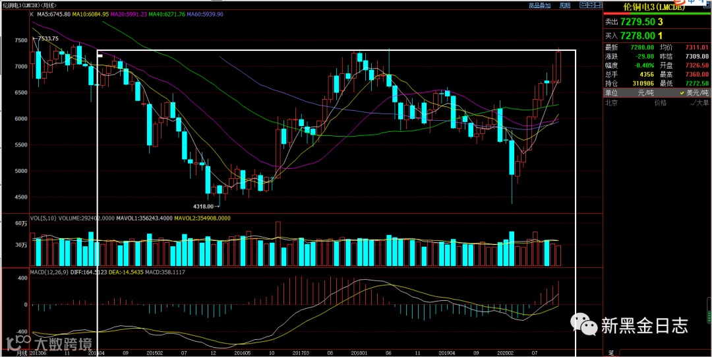Click the 价格 column header

pyautogui.click(x=660, y=103)
